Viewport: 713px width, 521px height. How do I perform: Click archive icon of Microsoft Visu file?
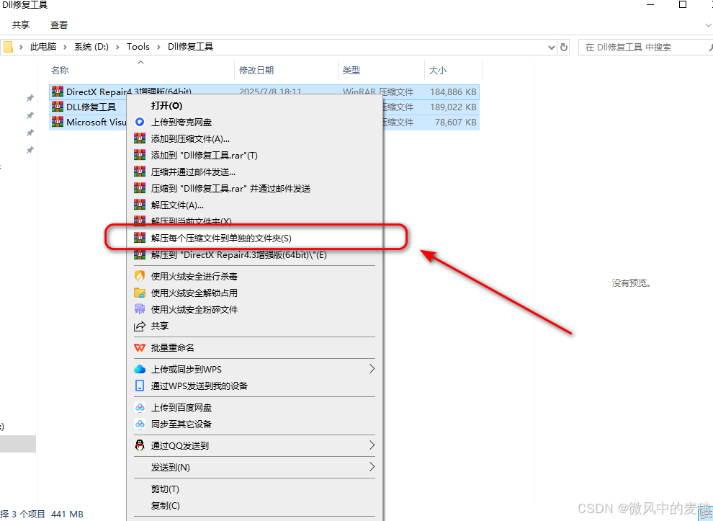click(58, 122)
